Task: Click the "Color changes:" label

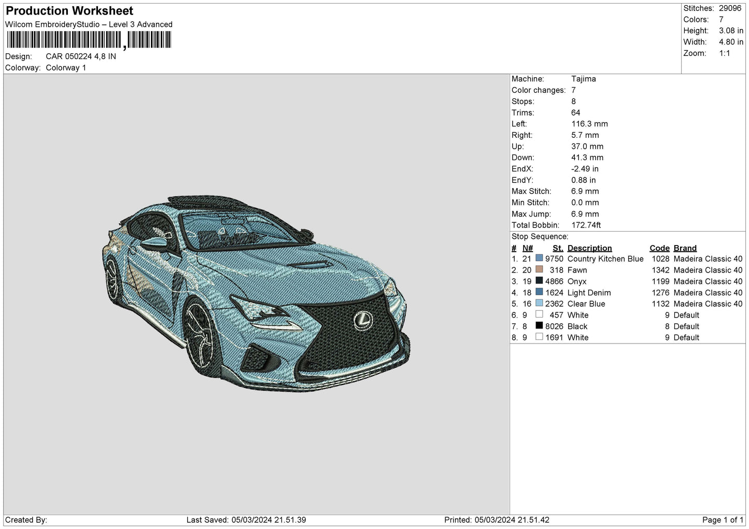Action: pyautogui.click(x=539, y=90)
